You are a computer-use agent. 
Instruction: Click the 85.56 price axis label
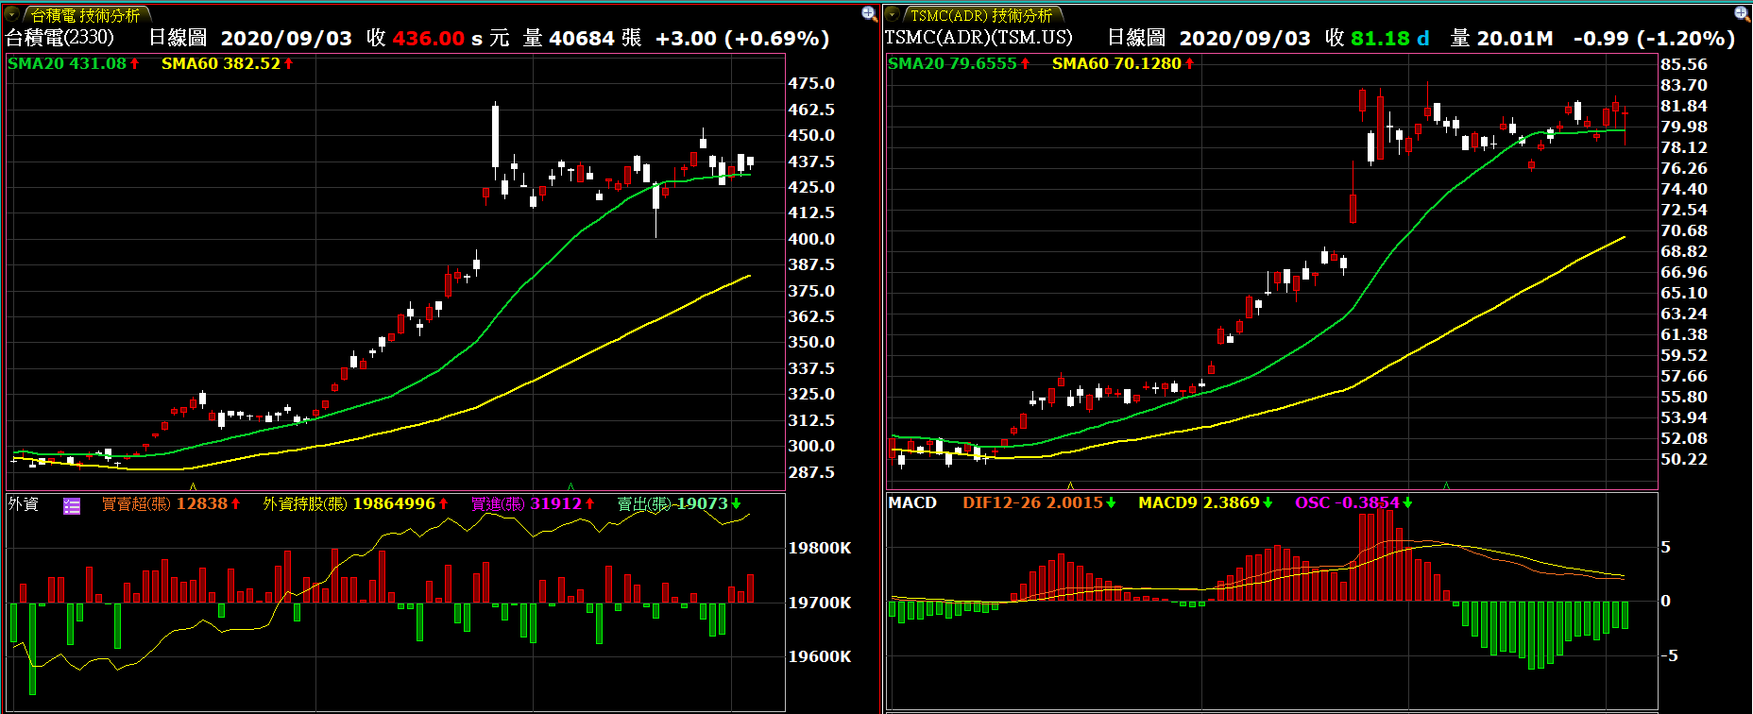pyautogui.click(x=1684, y=65)
